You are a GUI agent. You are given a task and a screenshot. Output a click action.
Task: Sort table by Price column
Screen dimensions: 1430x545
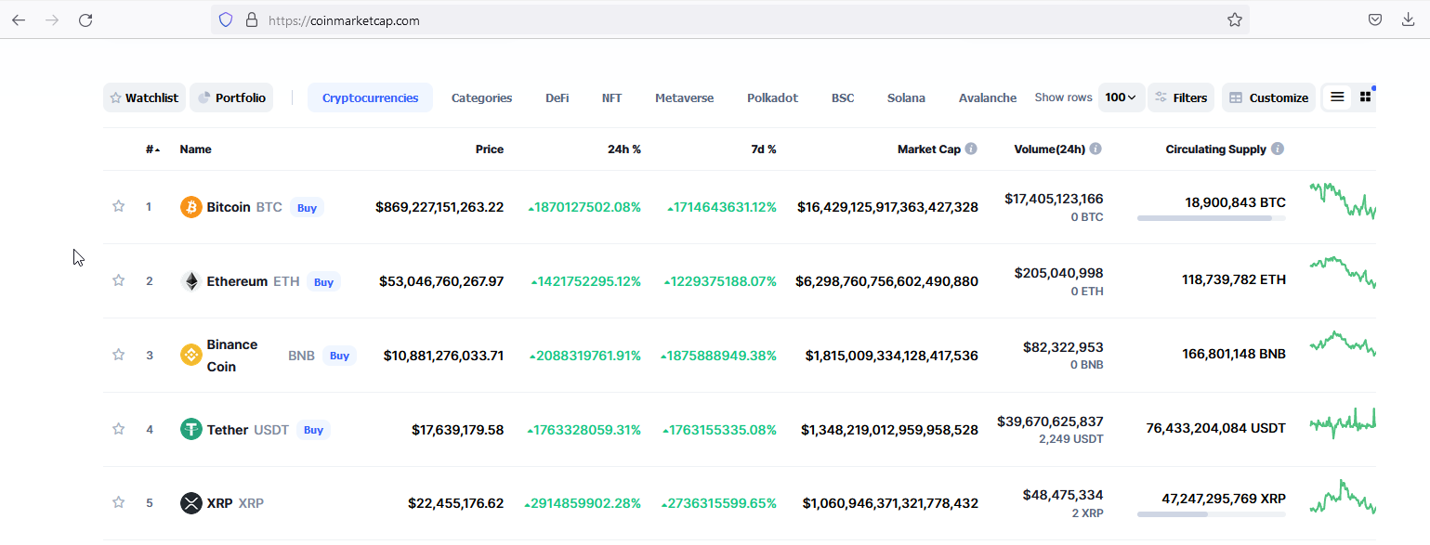pyautogui.click(x=490, y=149)
